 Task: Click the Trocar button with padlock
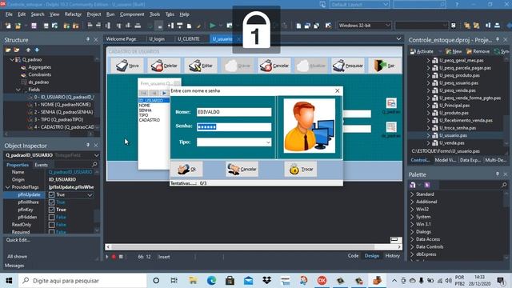pyautogui.click(x=301, y=169)
